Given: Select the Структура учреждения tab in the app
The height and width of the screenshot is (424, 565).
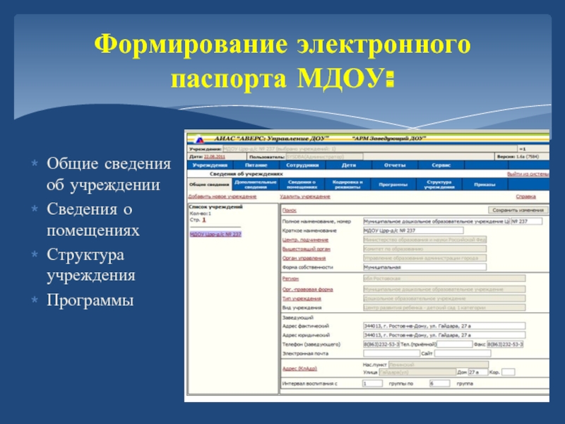Looking at the screenshot, I should (x=439, y=184).
